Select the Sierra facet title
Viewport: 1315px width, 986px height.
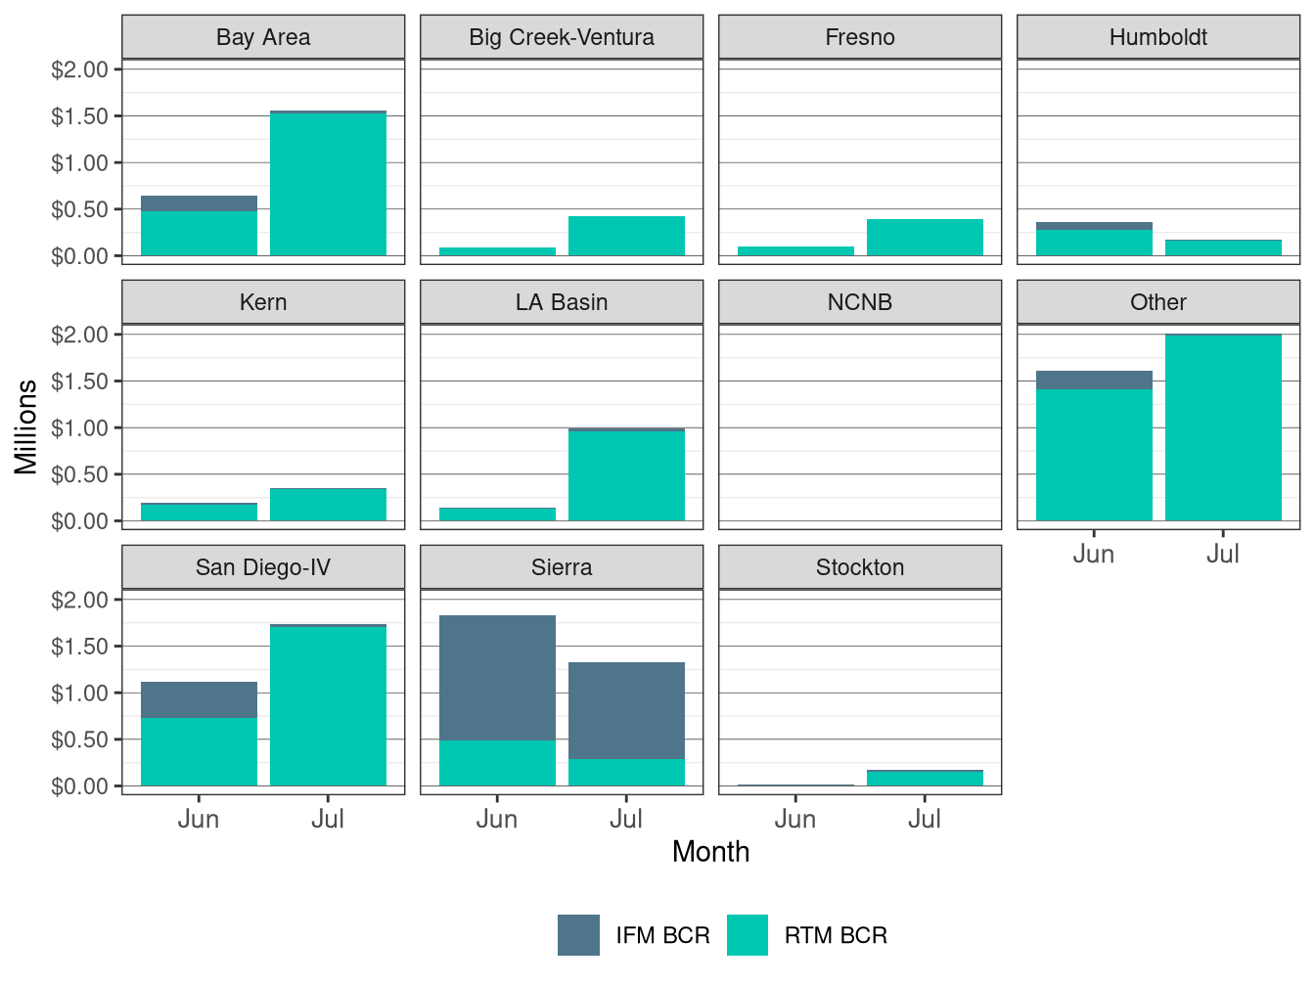(x=562, y=567)
